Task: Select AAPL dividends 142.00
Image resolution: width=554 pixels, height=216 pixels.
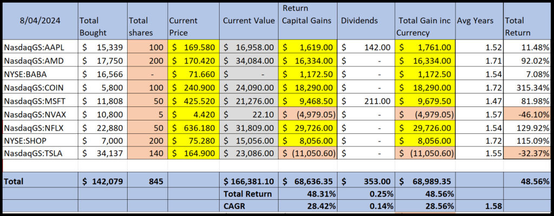Action: 366,48
